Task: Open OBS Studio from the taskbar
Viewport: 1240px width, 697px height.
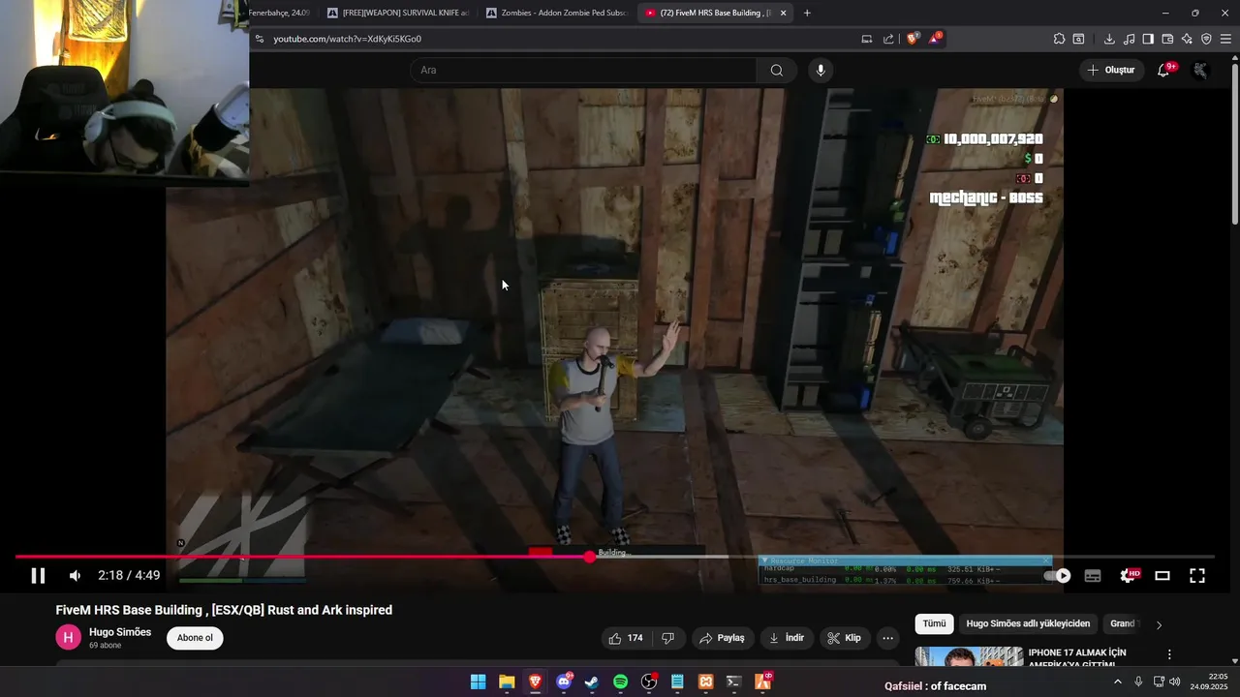Action: [x=649, y=682]
